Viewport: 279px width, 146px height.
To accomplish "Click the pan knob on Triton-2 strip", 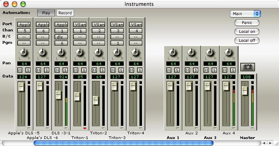I will click(x=98, y=52).
